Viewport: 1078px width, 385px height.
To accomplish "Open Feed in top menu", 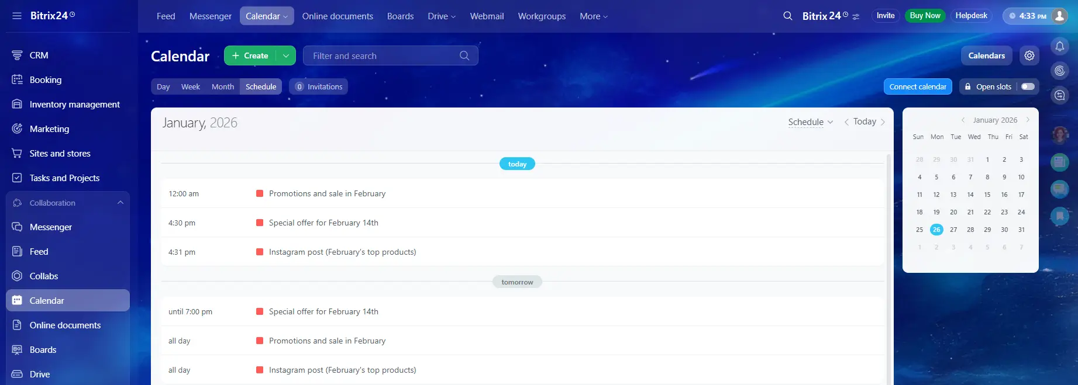I will 166,16.
